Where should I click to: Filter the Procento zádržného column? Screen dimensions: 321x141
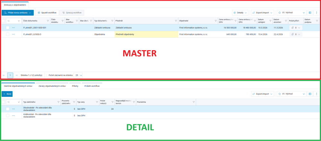click(74, 102)
